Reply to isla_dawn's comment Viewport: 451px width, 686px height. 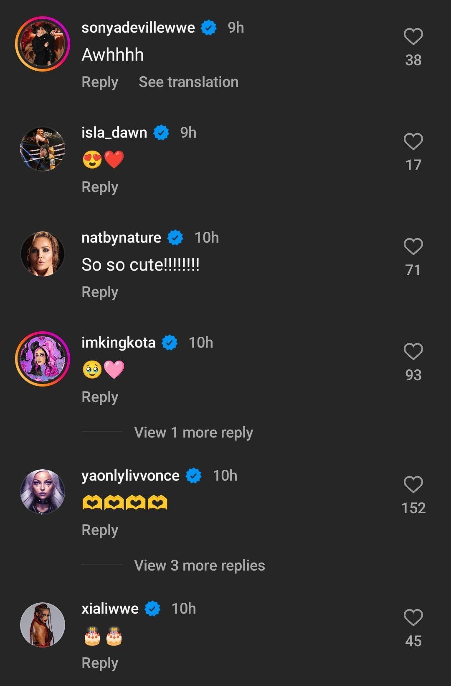(x=100, y=187)
